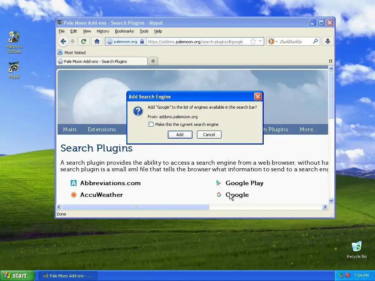Click the Google G logo icon
This screenshot has width=375, height=281.
pyautogui.click(x=219, y=195)
